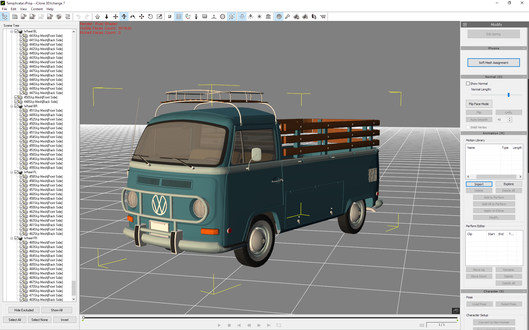Uncheck 450Skp Mesh[Front Side] checkbox
The image size is (529, 330).
[16, 97]
